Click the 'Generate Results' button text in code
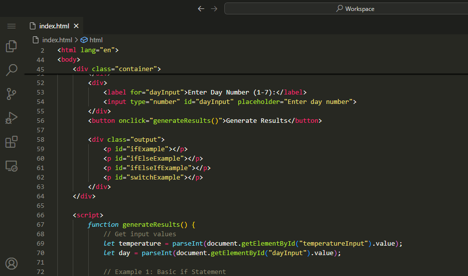This screenshot has width=468, height=276. coord(257,120)
